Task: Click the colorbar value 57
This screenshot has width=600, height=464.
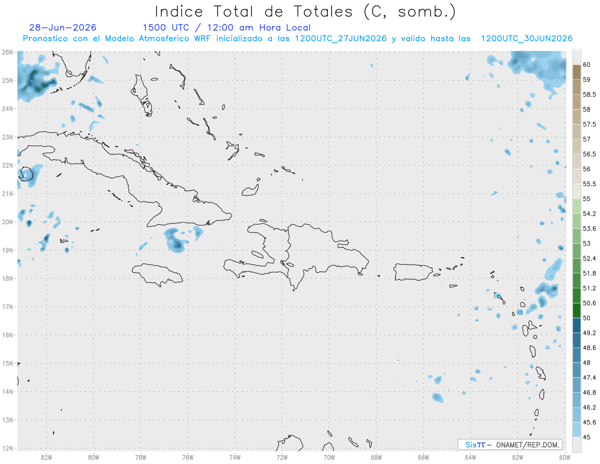Action: 587,139
